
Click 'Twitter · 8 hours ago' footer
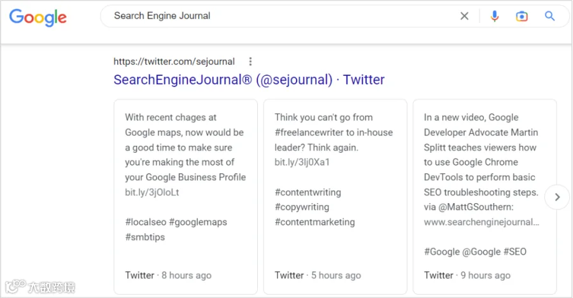tap(168, 276)
